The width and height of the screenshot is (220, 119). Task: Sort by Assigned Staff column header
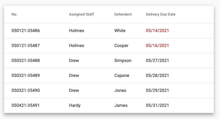click(81, 14)
